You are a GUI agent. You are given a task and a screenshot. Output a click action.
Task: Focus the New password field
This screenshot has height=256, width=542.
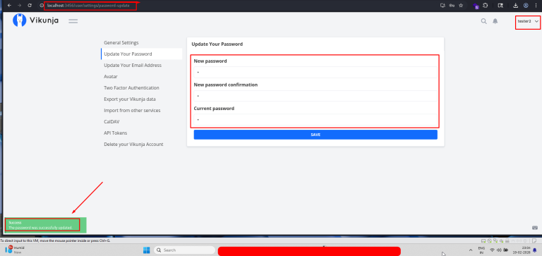(315, 72)
